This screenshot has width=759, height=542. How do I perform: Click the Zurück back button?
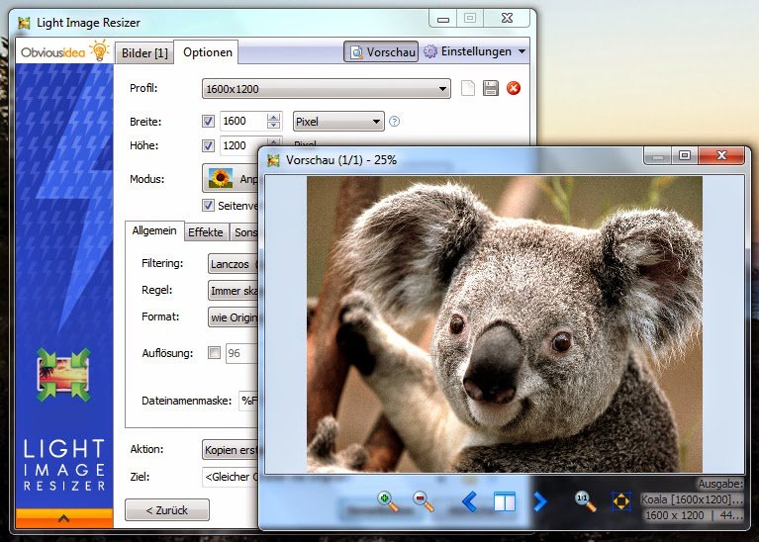167,510
